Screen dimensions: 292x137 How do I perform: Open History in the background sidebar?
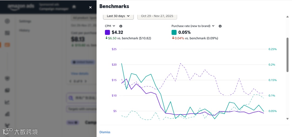(x=24, y=30)
